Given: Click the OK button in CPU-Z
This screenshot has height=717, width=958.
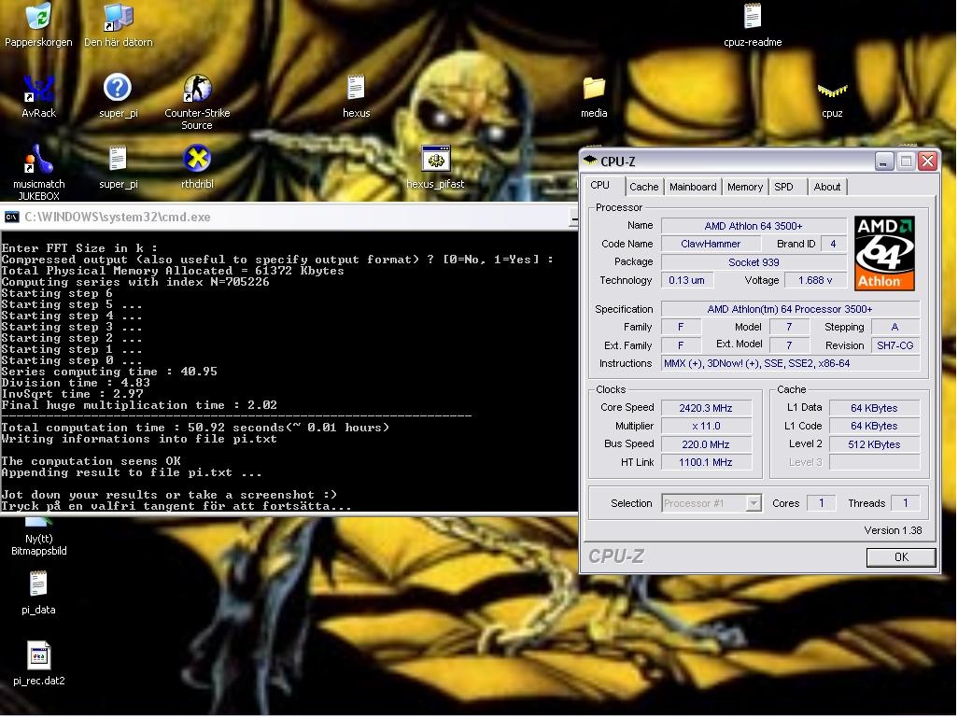Looking at the screenshot, I should pos(901,557).
